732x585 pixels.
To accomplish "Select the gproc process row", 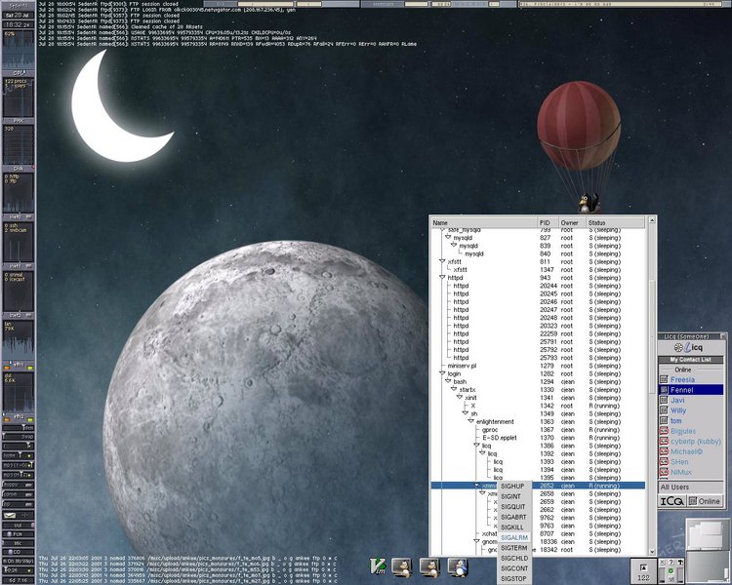I will [x=538, y=430].
